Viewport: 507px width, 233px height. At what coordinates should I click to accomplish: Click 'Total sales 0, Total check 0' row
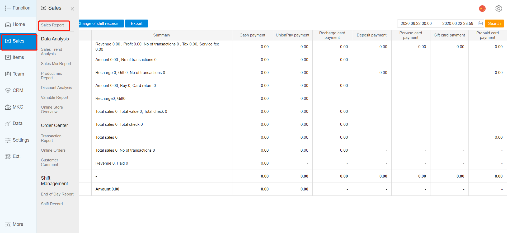119,124
